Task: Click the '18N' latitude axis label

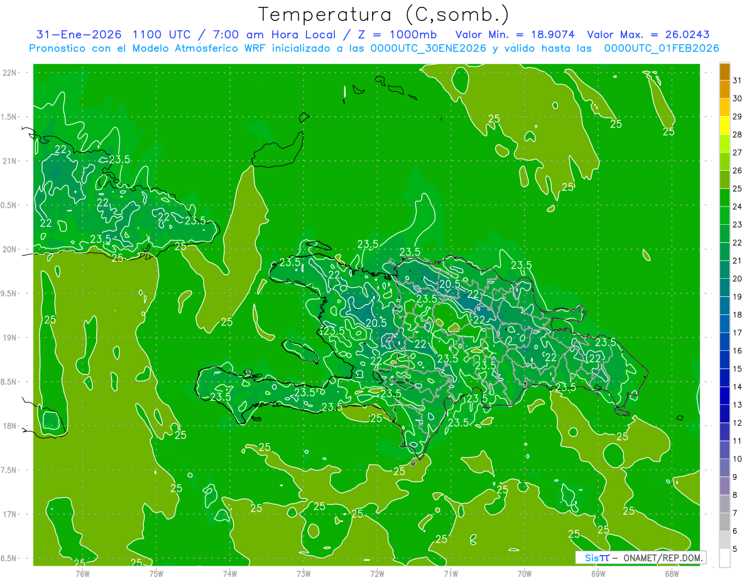Action: pos(9,426)
